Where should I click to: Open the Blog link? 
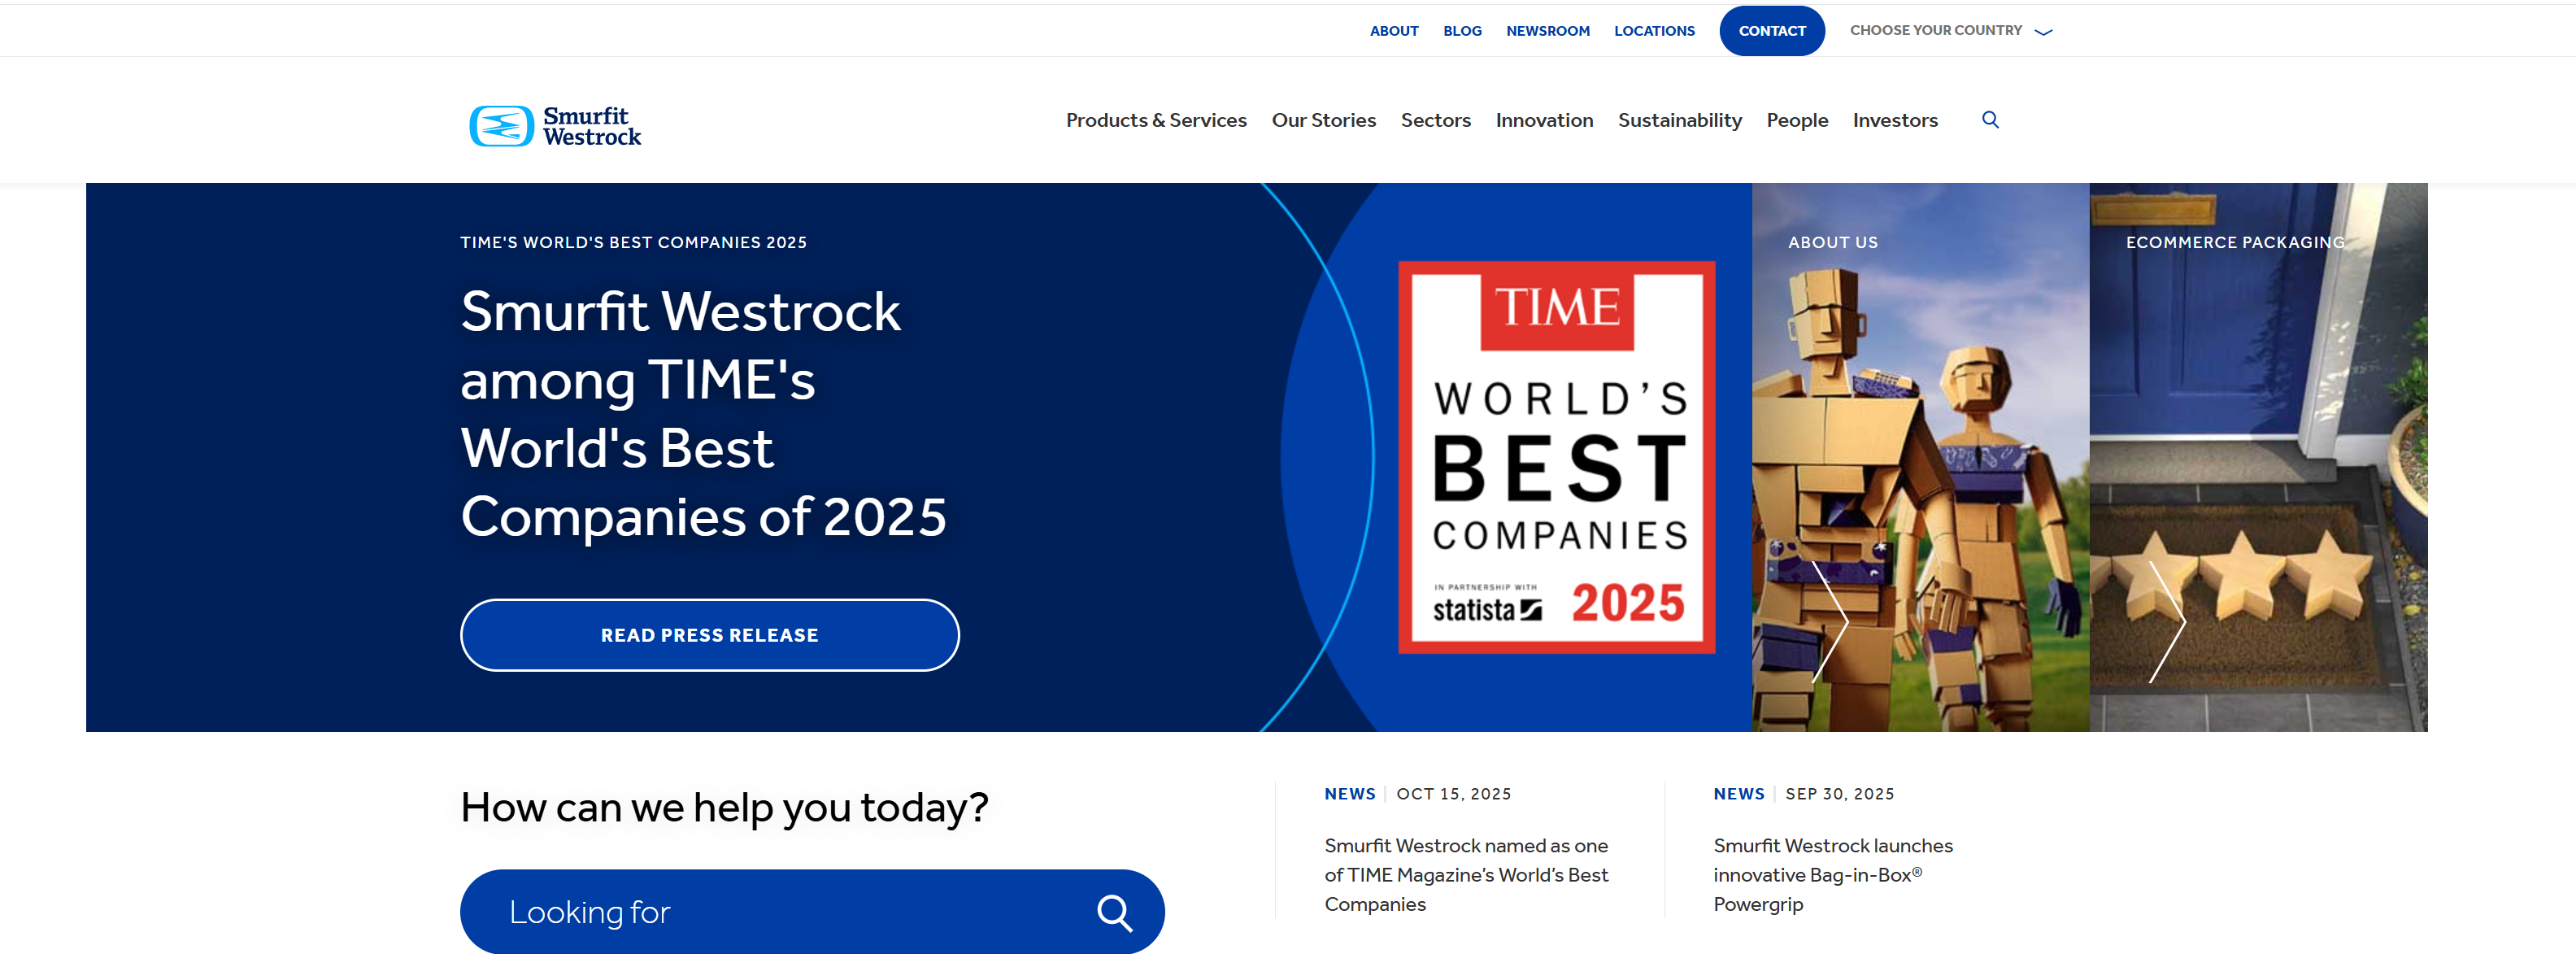tap(1462, 31)
